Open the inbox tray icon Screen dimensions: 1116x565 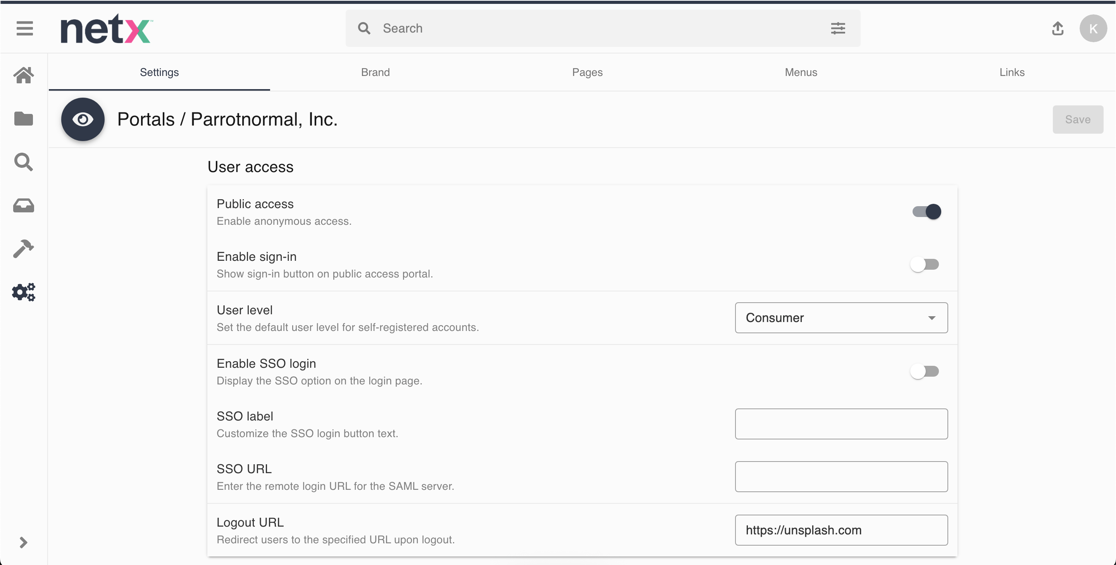click(x=23, y=205)
